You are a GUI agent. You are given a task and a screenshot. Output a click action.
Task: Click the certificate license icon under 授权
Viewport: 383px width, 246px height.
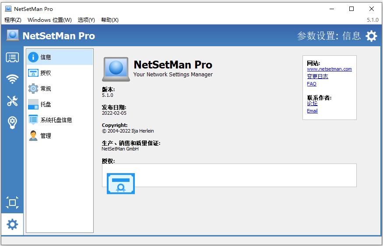click(121, 184)
